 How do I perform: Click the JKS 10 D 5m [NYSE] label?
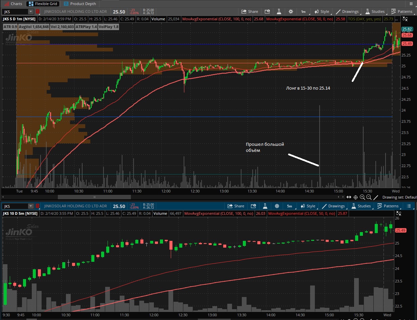coord(20,214)
